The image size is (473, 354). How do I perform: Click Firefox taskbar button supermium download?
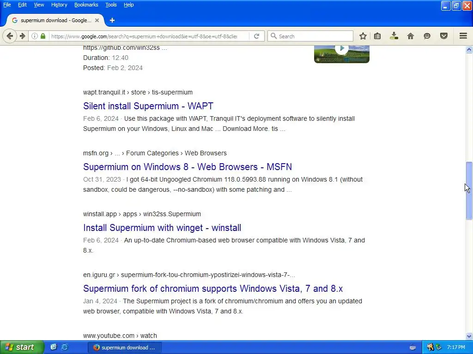point(125,348)
